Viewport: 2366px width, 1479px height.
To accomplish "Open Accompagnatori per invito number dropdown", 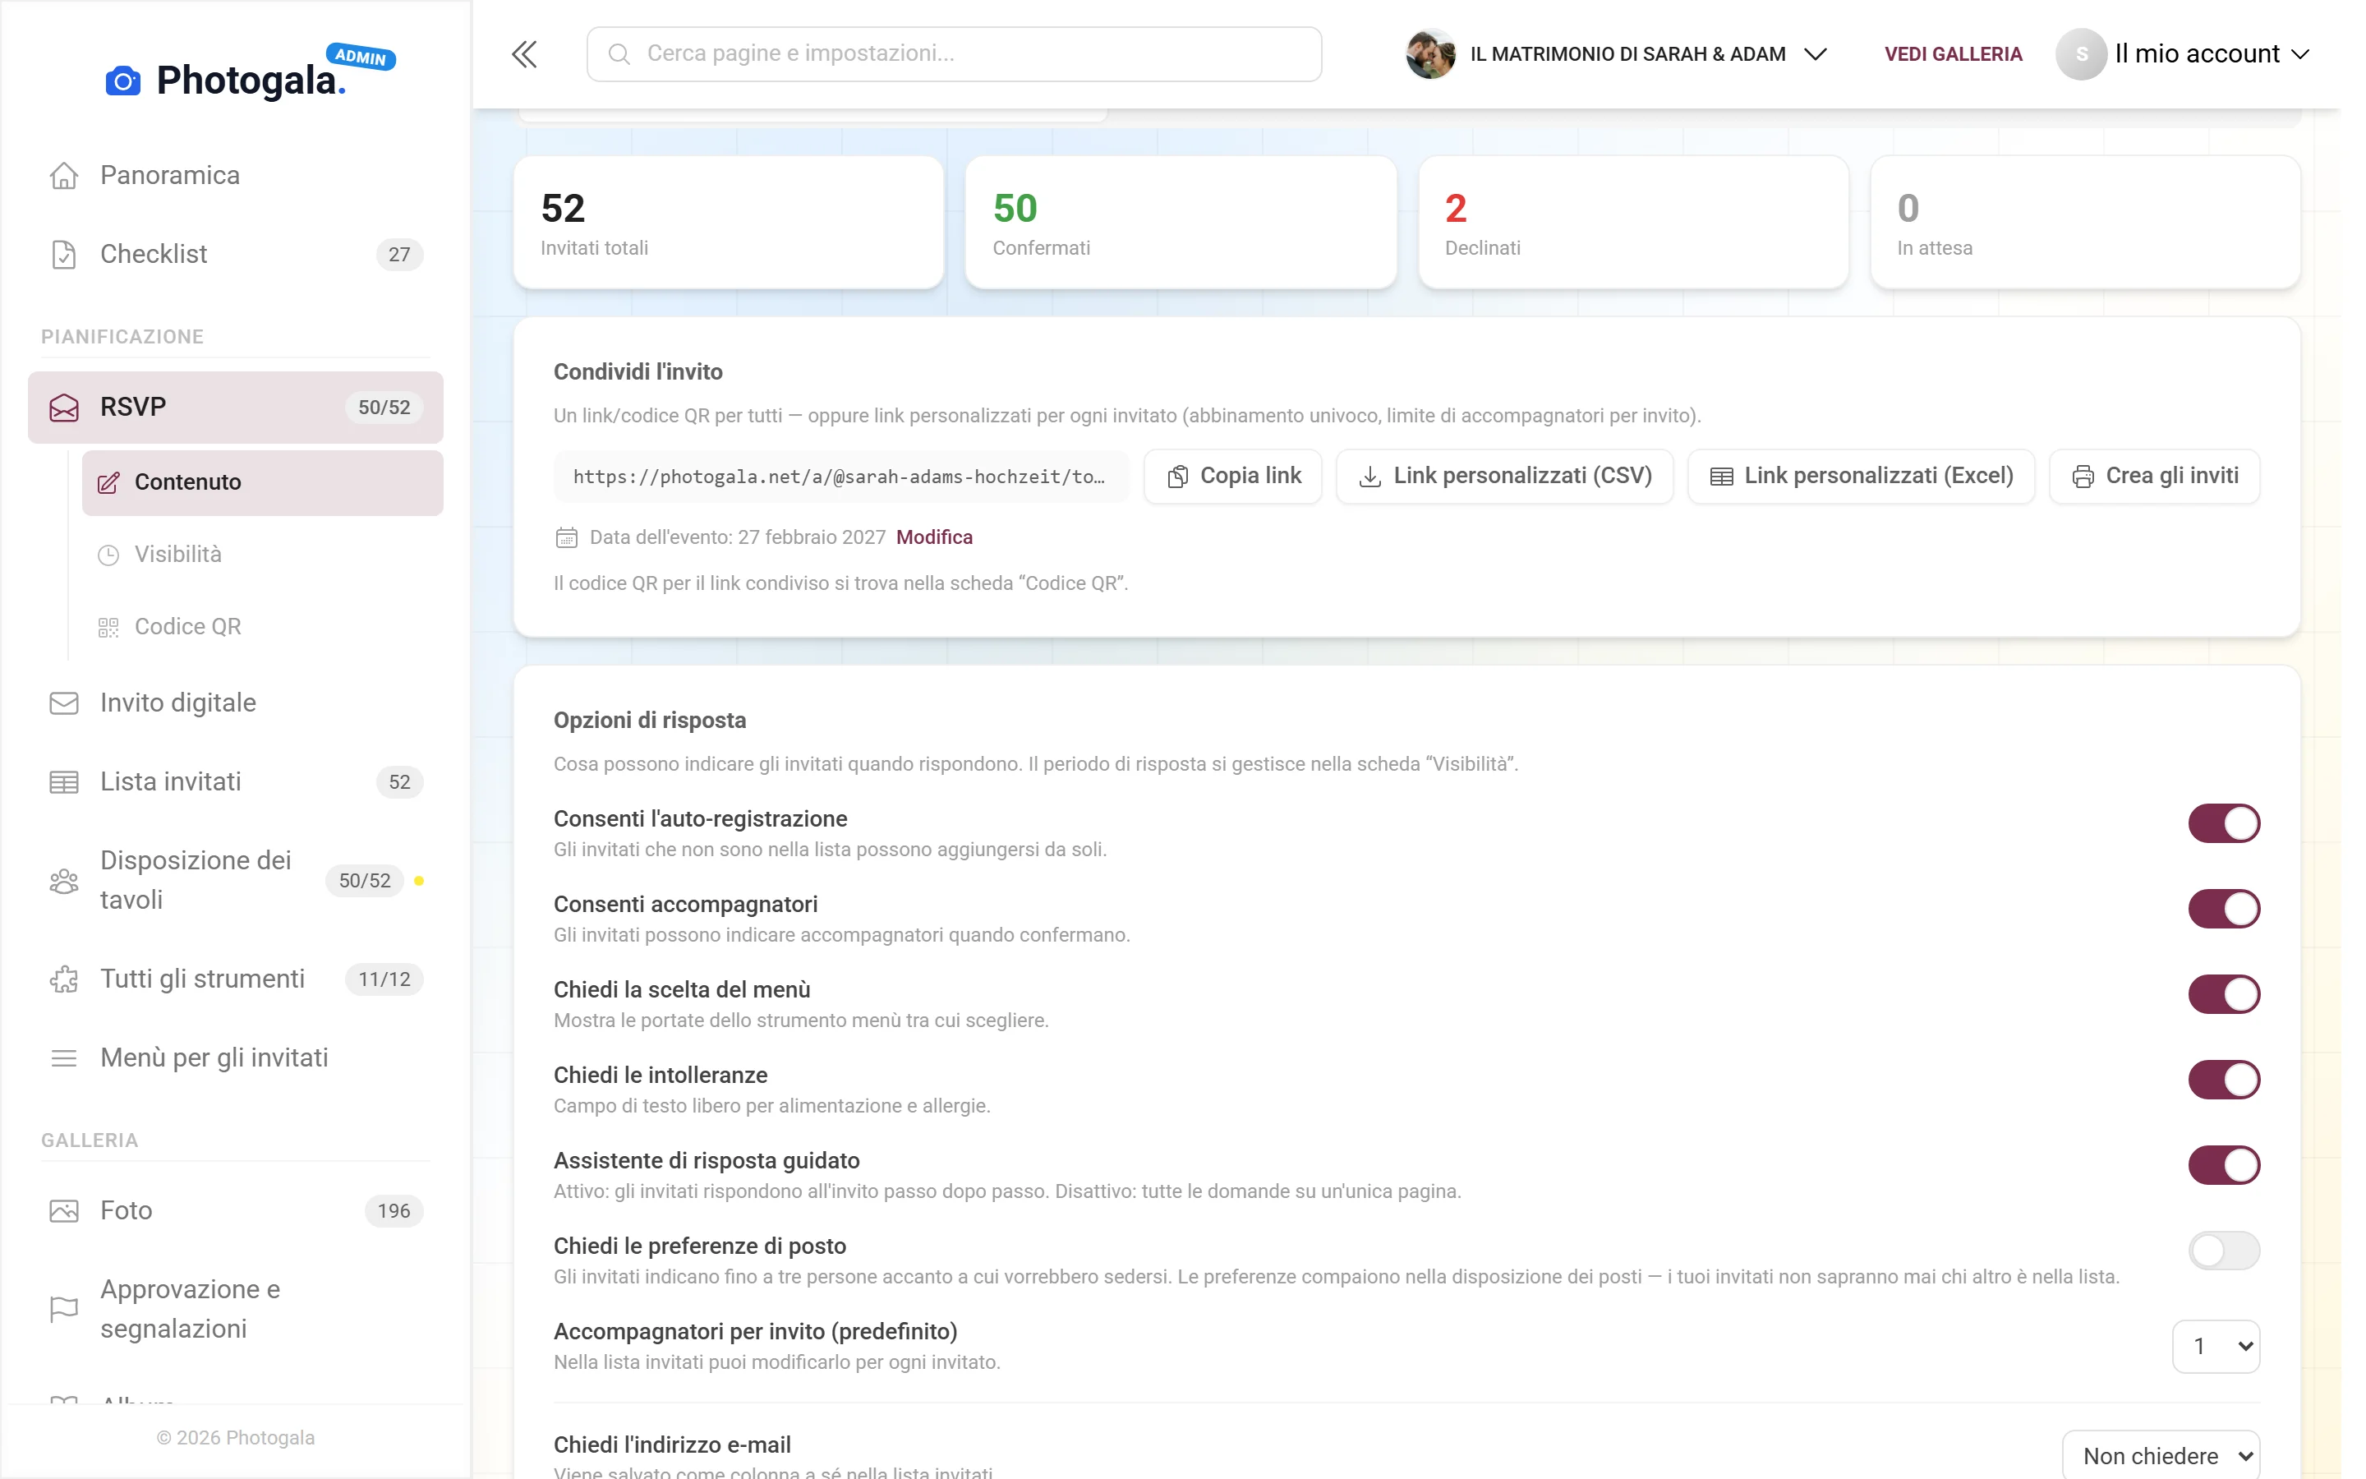I will (x=2216, y=1346).
